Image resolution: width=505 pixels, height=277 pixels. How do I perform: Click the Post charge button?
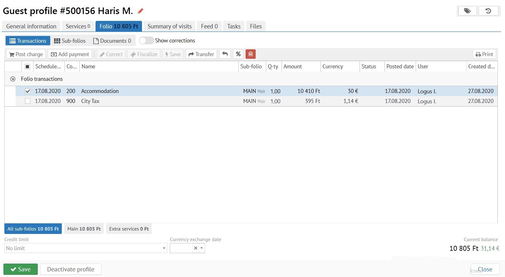(x=26, y=54)
